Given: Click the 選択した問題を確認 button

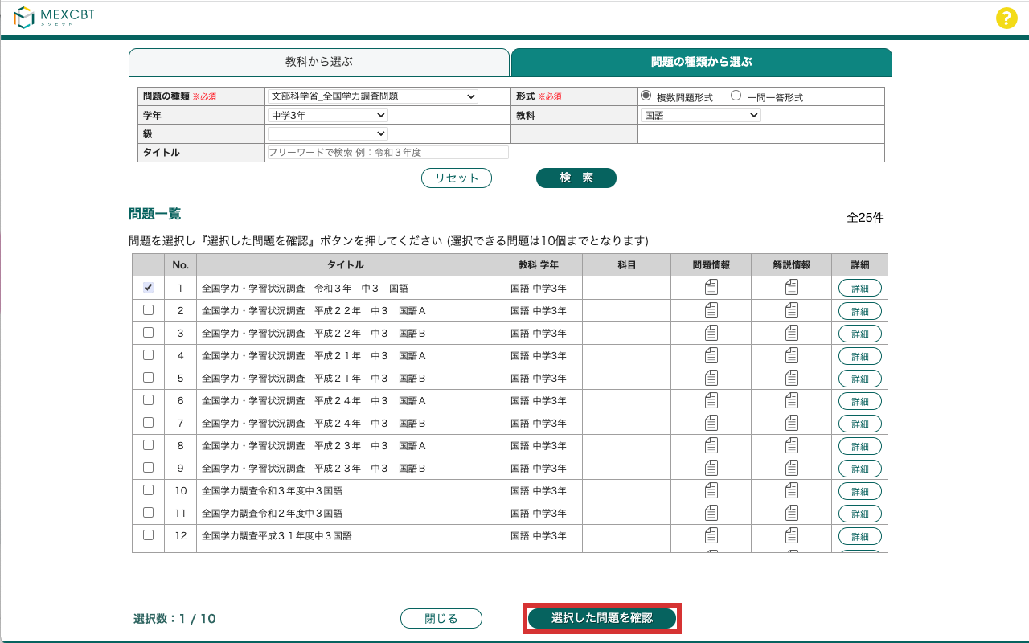Looking at the screenshot, I should click(602, 618).
